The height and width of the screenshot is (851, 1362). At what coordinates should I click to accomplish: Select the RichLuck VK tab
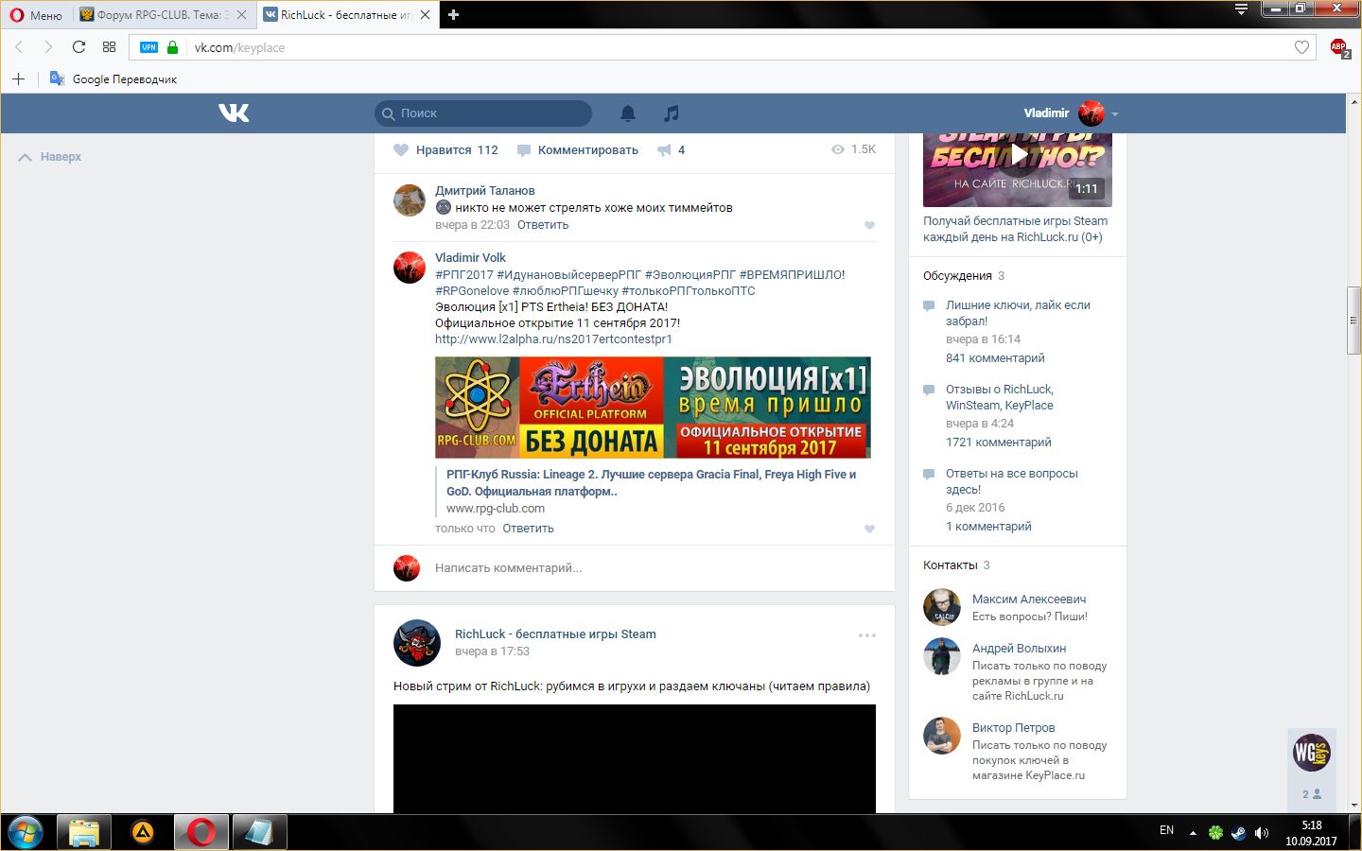click(344, 15)
